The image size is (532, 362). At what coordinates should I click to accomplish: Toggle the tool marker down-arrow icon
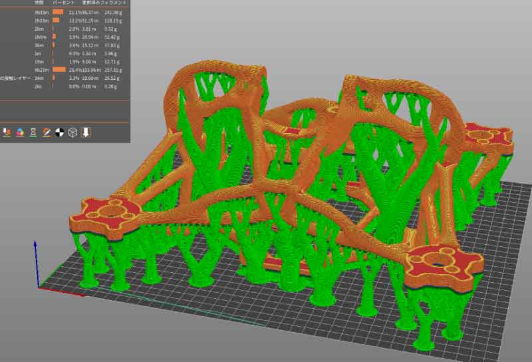86,132
